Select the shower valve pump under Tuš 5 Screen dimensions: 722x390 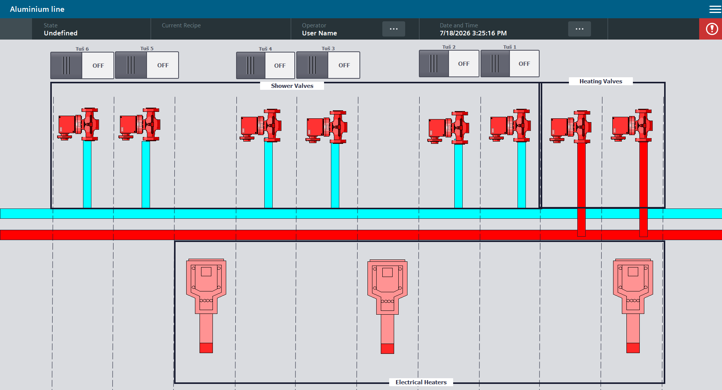[x=139, y=124]
